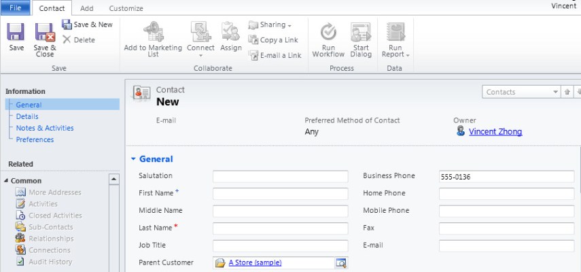
Task: Click the Salutation input field
Action: 281,176
